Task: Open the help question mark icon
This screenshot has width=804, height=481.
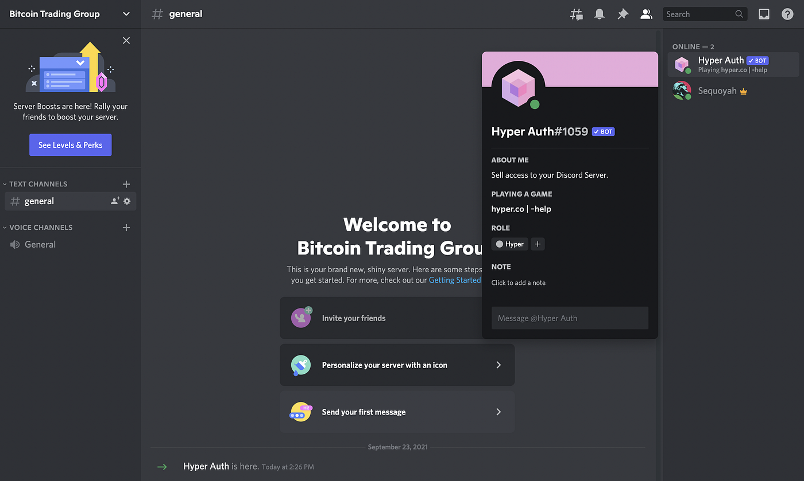Action: click(787, 14)
